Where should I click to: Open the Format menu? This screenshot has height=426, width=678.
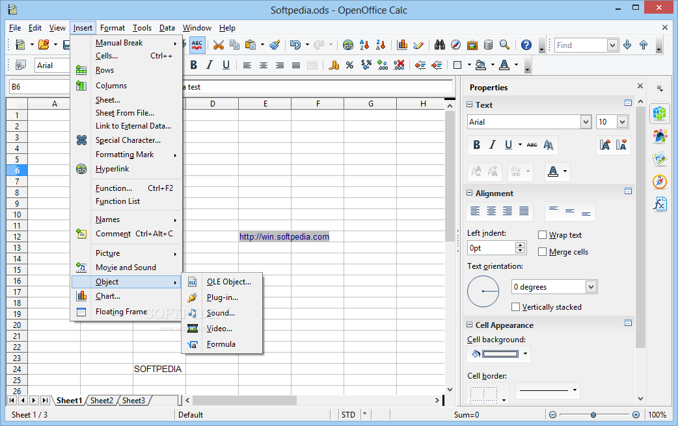coord(113,28)
